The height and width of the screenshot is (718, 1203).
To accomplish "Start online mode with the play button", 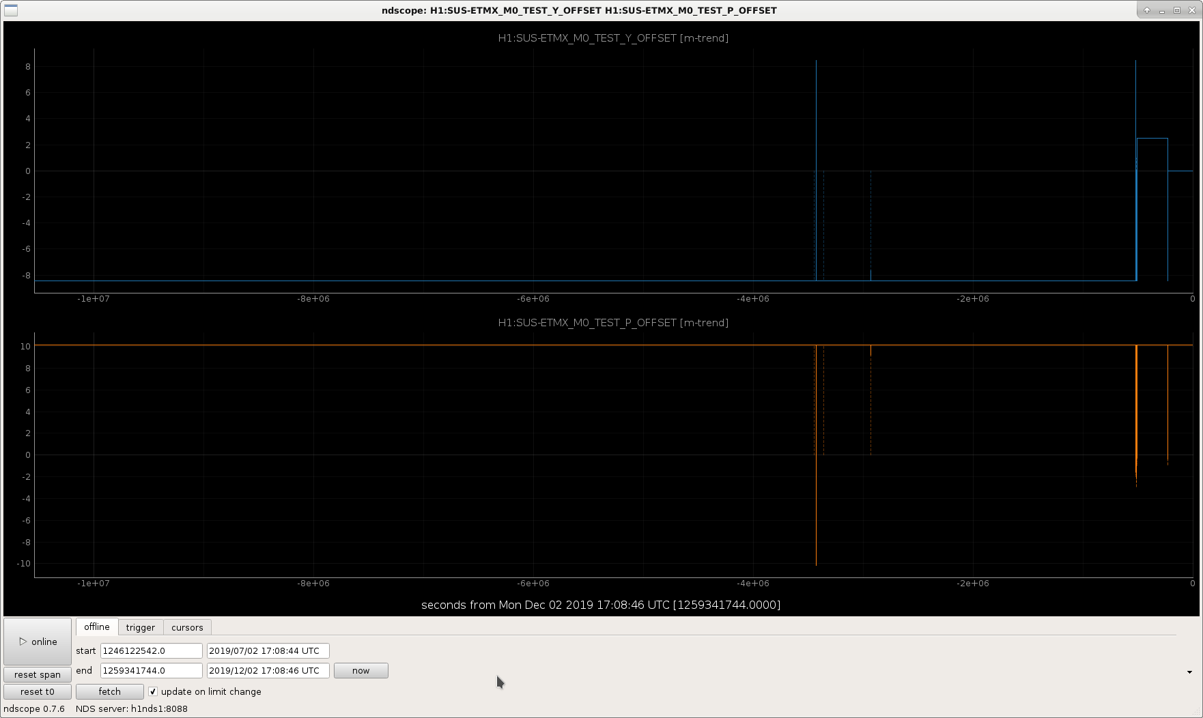I will (x=38, y=642).
